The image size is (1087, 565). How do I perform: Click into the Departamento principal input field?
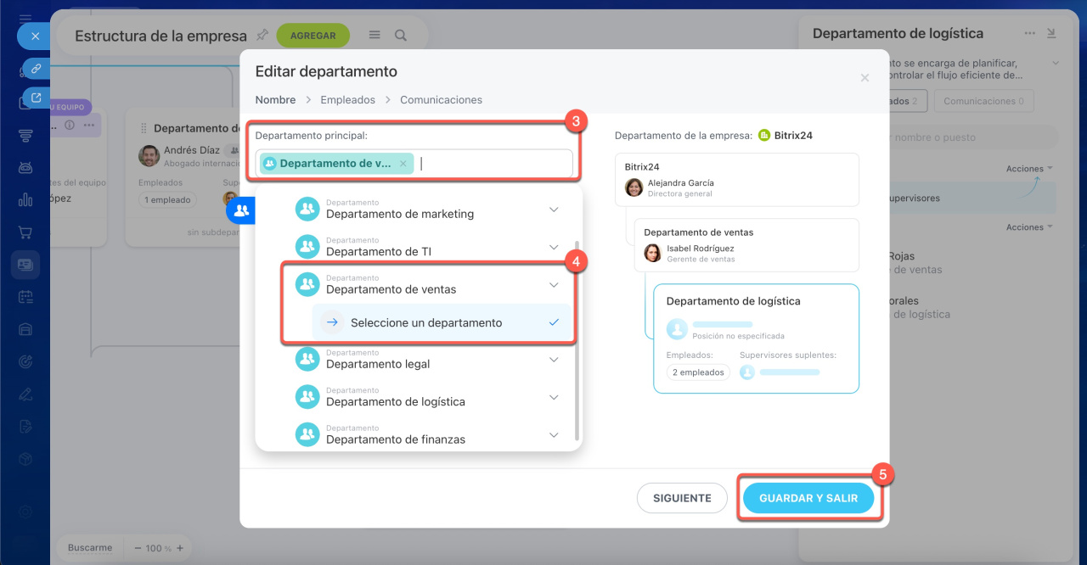(493, 164)
